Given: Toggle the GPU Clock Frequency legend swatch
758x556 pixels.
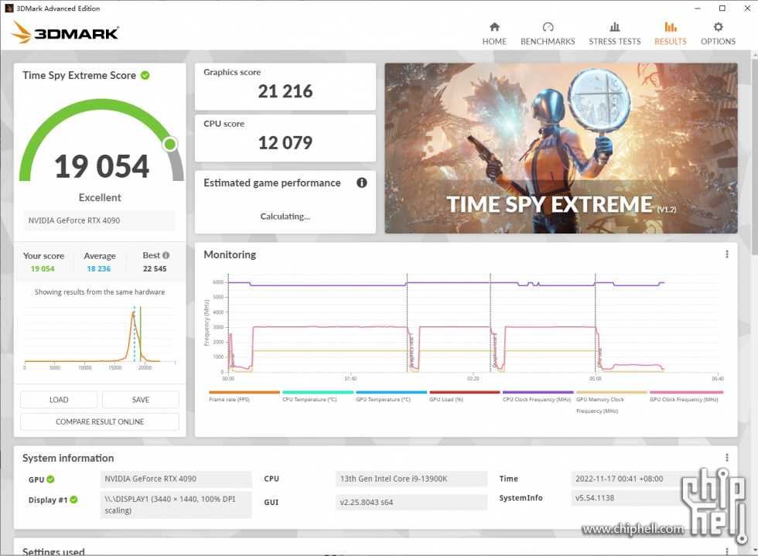Looking at the screenshot, I should click(687, 392).
